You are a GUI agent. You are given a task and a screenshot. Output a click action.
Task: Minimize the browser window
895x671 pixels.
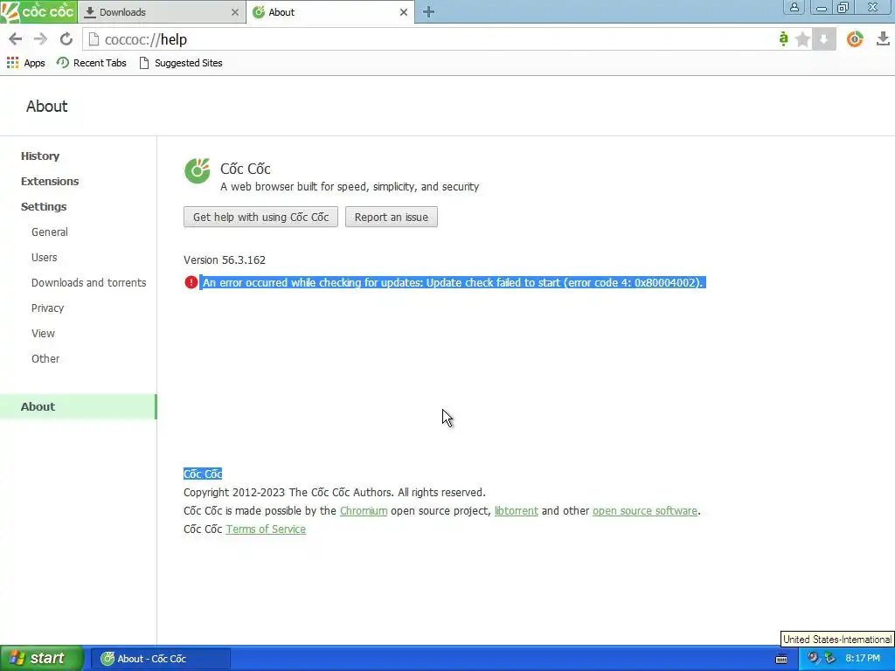(822, 7)
